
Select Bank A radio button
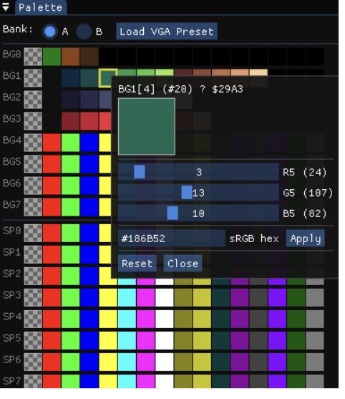[x=49, y=32]
